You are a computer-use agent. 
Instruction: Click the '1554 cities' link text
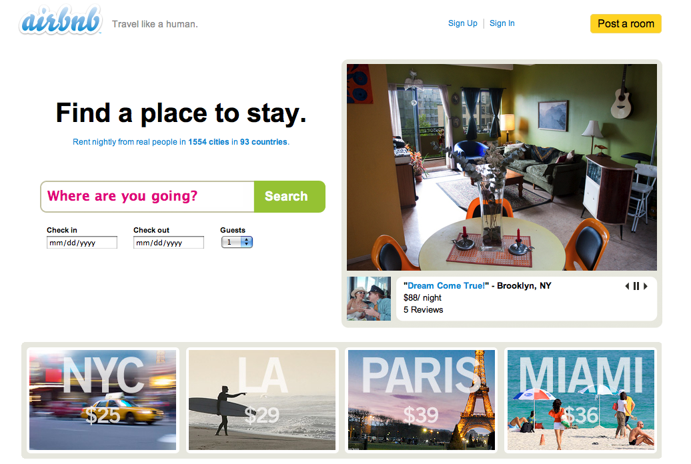point(209,142)
